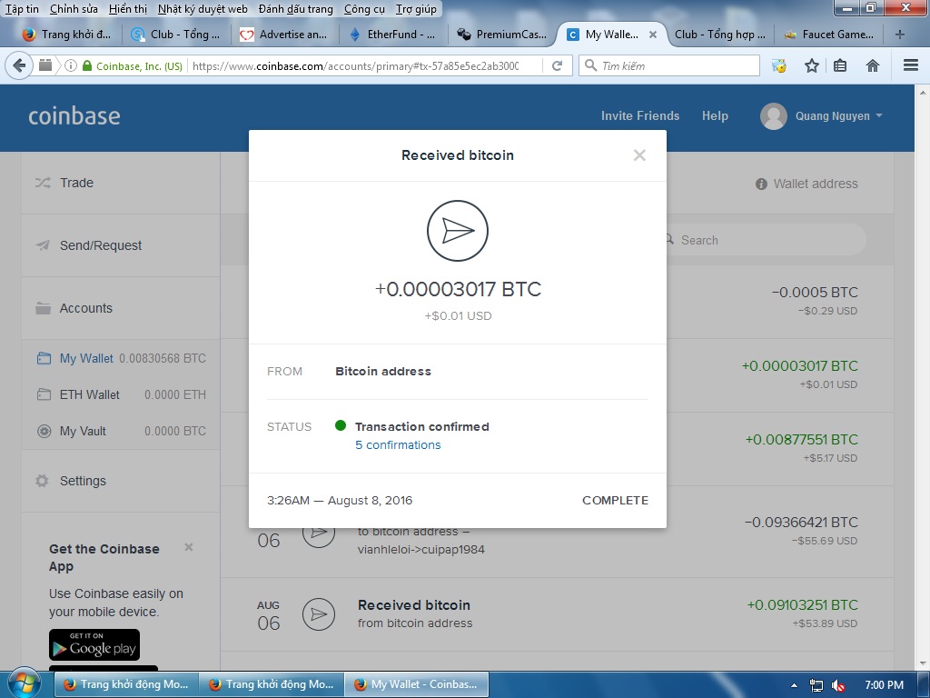Switch to the Faucet Game... tab

829,35
